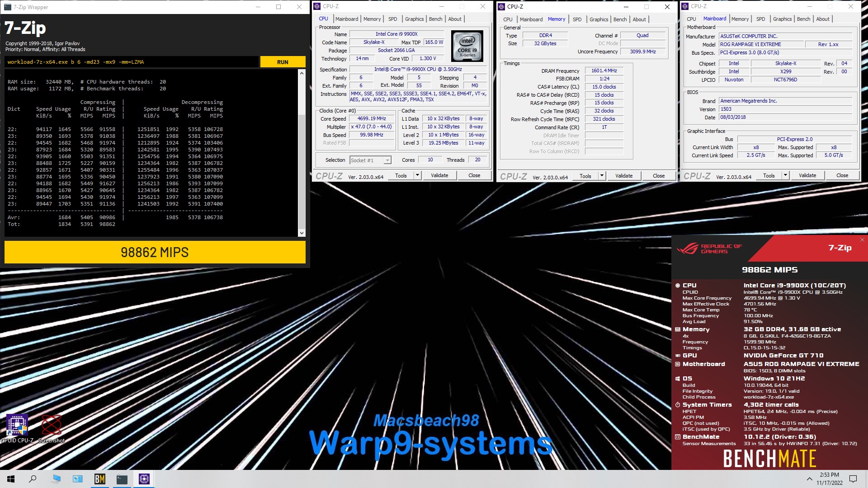The width and height of the screenshot is (868, 488).
Task: Click the Intel Core i9 X-series logo
Action: click(x=467, y=46)
